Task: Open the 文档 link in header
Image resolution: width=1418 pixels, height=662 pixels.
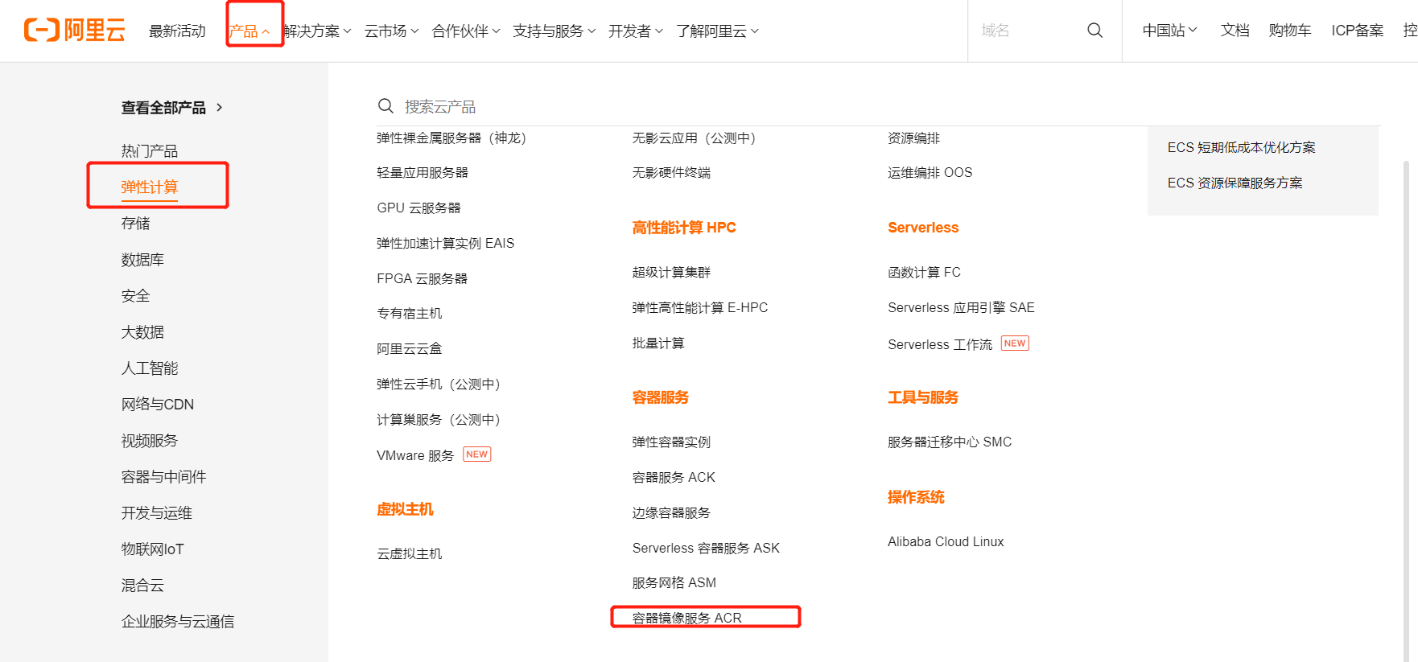Action: point(1235,31)
